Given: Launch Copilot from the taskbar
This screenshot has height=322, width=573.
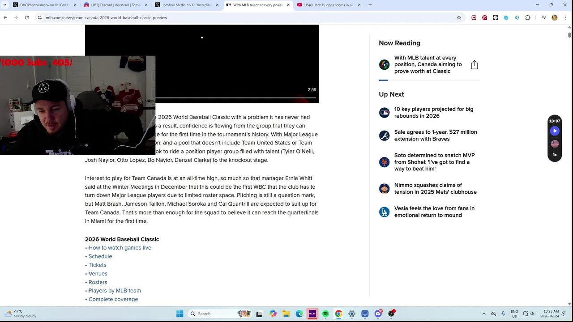Looking at the screenshot, I should (273, 314).
